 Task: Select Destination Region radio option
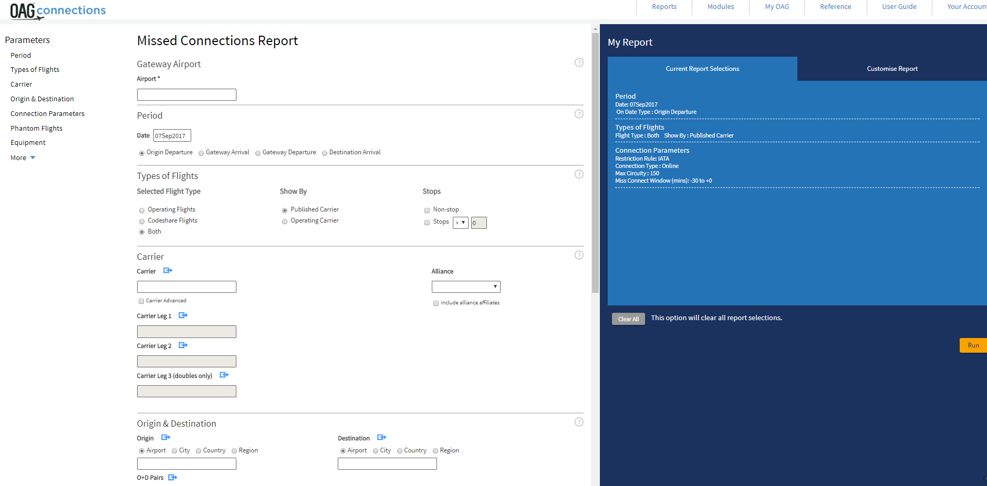click(x=435, y=451)
